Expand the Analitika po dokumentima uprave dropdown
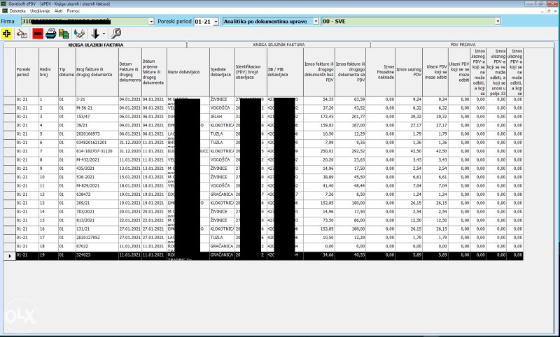The width and height of the screenshot is (560, 337). pos(316,22)
